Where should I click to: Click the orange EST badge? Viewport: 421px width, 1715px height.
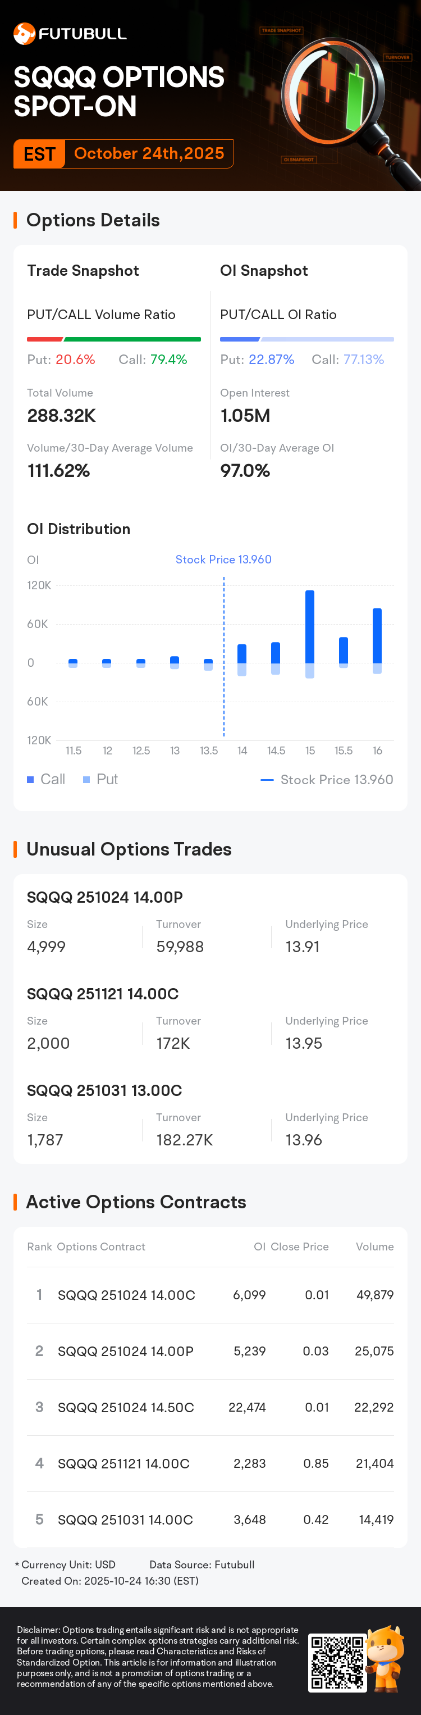pyautogui.click(x=39, y=154)
